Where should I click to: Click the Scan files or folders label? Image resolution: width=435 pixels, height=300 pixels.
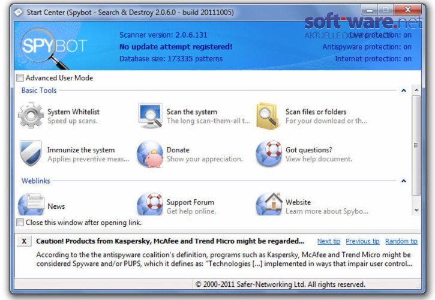coord(316,112)
